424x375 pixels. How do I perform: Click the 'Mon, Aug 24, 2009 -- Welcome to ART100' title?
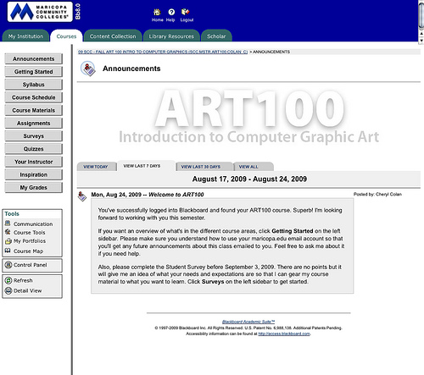click(148, 195)
